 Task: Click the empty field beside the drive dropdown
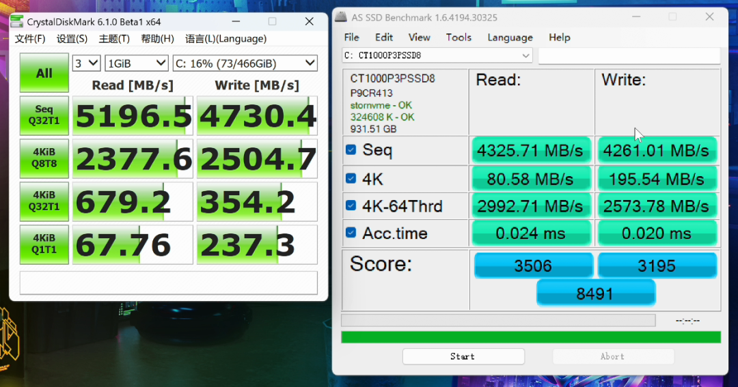click(629, 55)
